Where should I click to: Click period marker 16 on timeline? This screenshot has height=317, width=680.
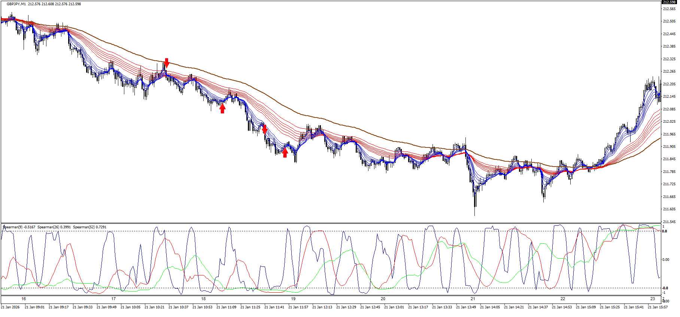coord(24,299)
